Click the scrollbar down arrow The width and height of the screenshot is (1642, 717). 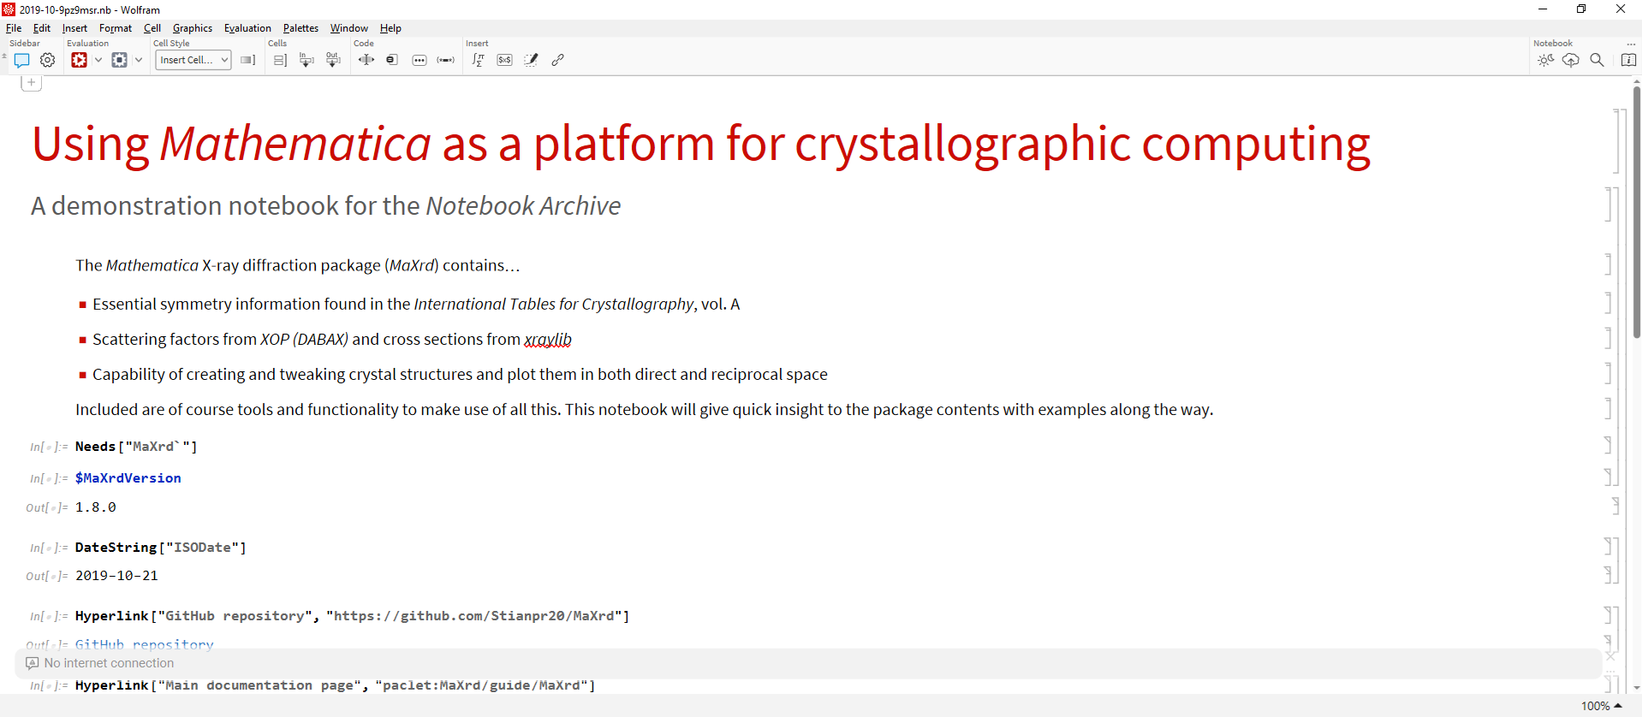pyautogui.click(x=1636, y=687)
